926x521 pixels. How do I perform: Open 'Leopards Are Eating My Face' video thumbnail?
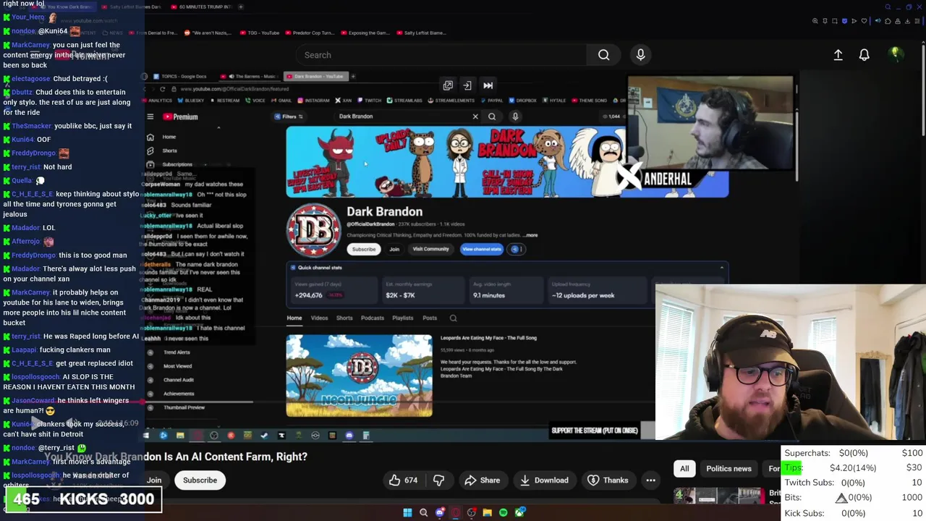tap(359, 376)
